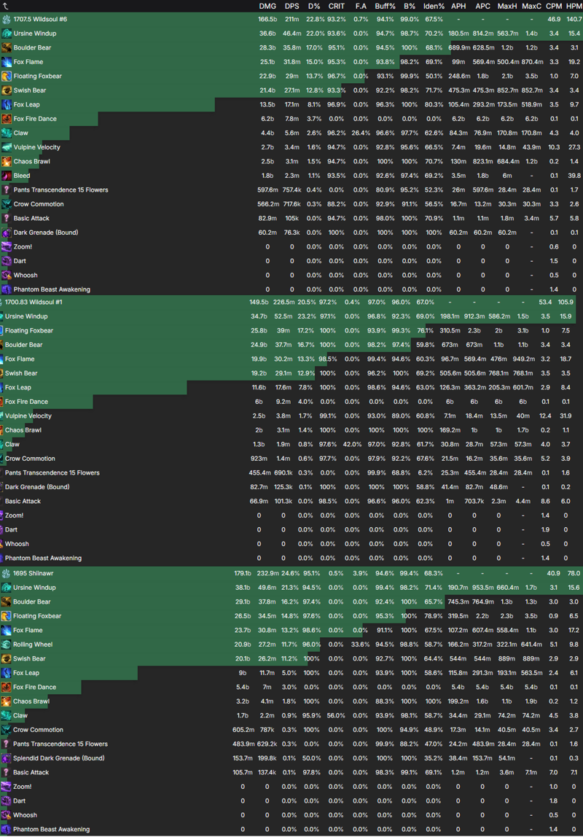Click the Fox Fire Dance icon under Shilnawr

[x=6, y=687]
